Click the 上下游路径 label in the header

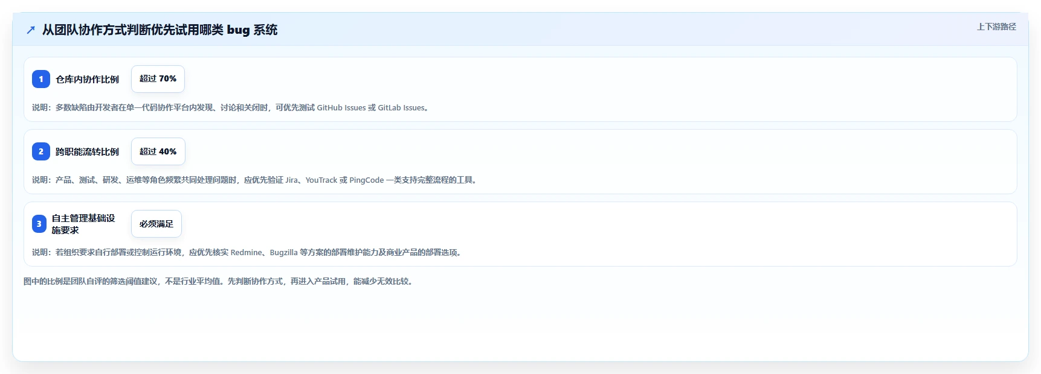(996, 27)
